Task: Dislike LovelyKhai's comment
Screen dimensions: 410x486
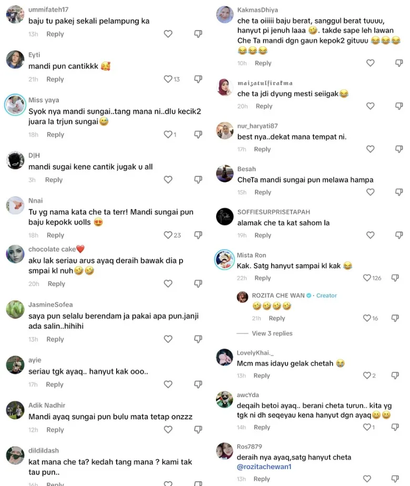Action: point(399,376)
